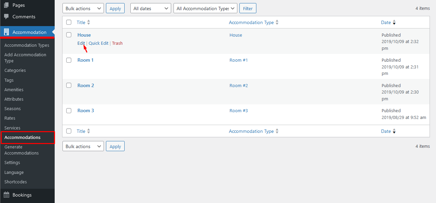Click the '4 items' count at top
The image size is (436, 203).
423,8
